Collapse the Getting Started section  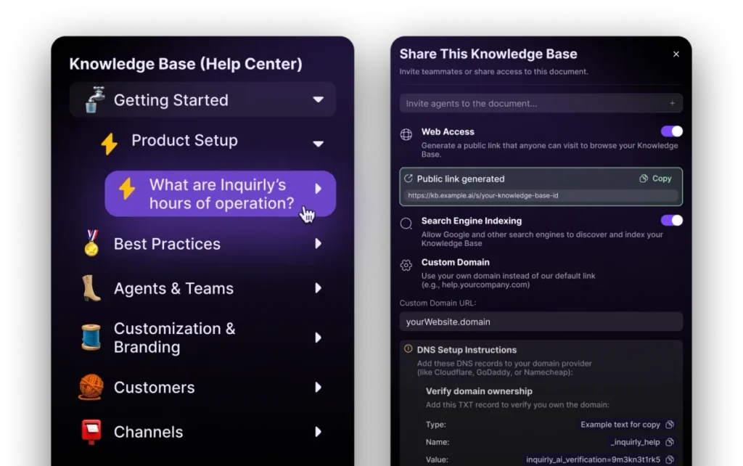click(318, 100)
